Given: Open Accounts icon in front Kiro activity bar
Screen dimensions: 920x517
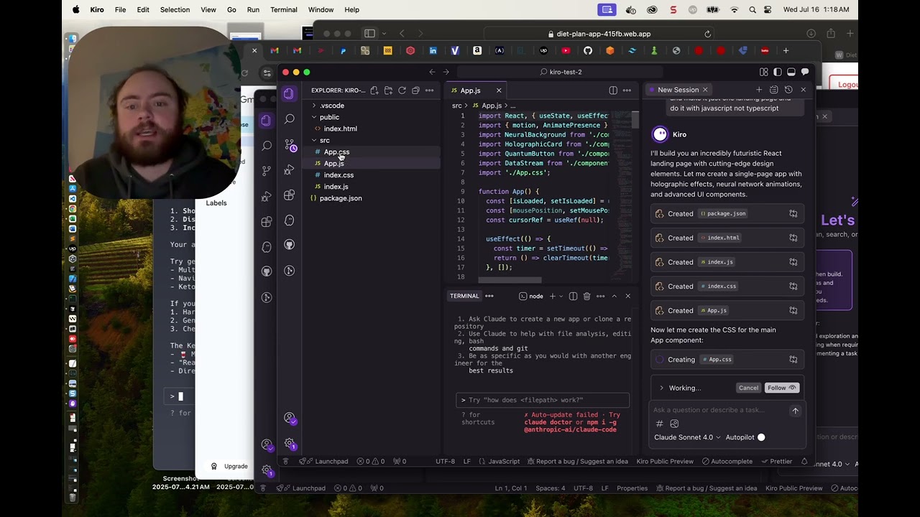Looking at the screenshot, I should point(289,418).
